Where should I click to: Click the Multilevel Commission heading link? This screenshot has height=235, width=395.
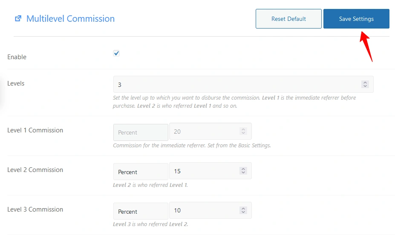pyautogui.click(x=70, y=19)
